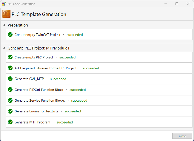Click green checkmark beside Add required Libraries

(10, 68)
